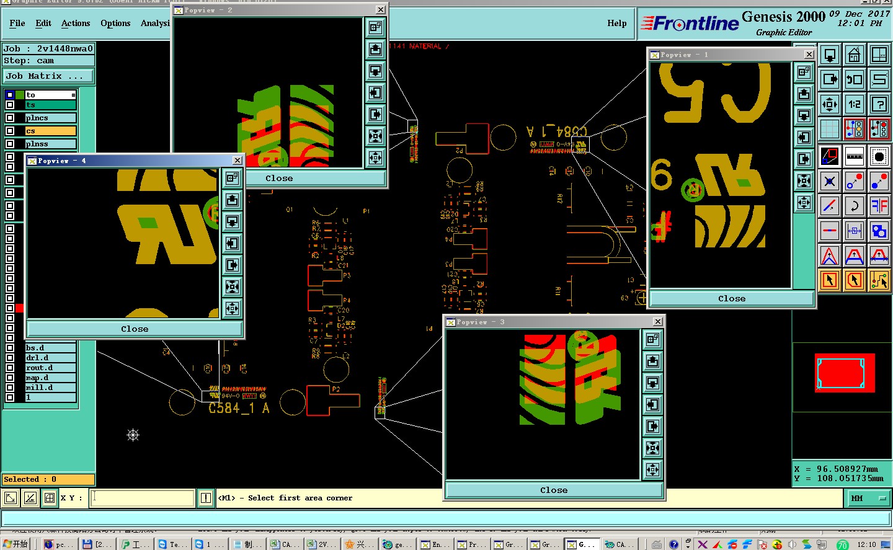This screenshot has height=550, width=893.
Task: Select the delete feature X tool
Action: [829, 181]
